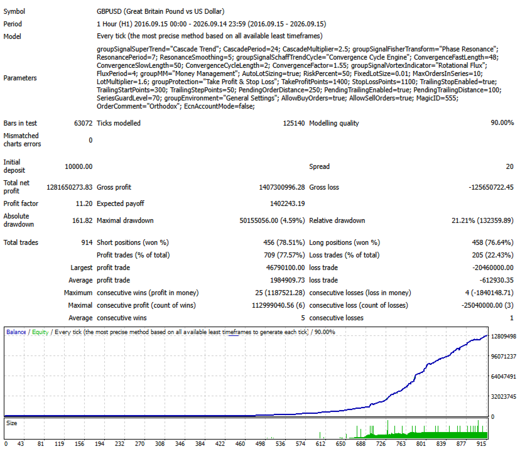Click the Total net profit value 1281650273.83
Image resolution: width=520 pixels, height=449 pixels.
69,187
